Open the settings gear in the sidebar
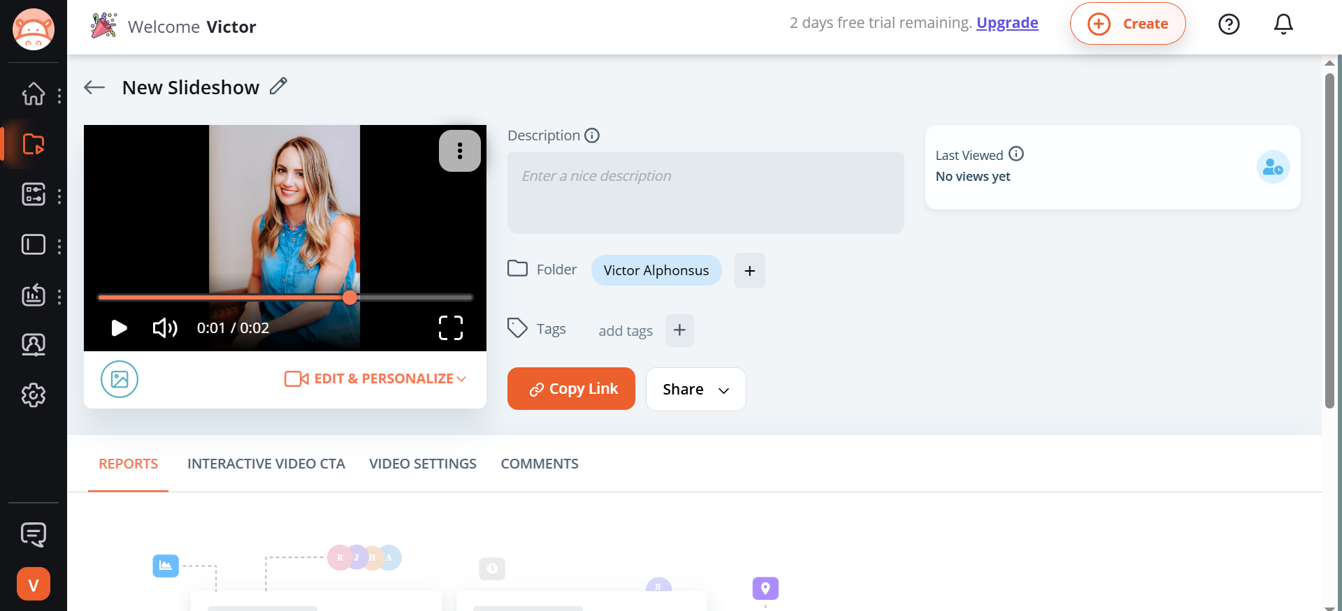The width and height of the screenshot is (1342, 611). (x=33, y=395)
